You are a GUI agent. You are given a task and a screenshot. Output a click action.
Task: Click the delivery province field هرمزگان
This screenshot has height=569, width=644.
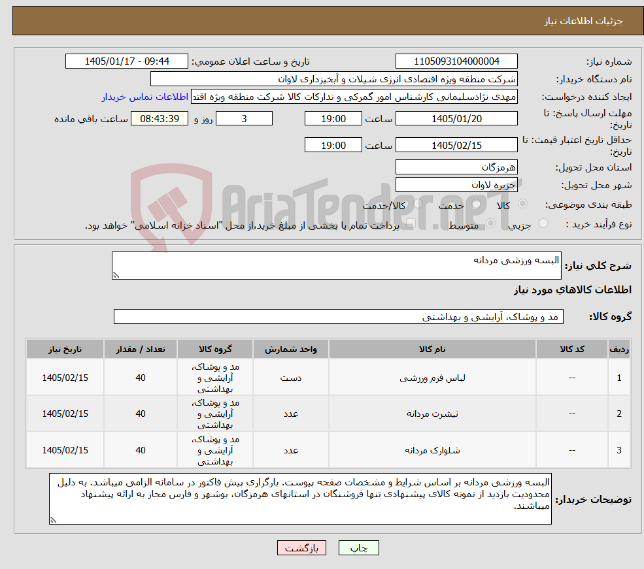[x=456, y=167]
